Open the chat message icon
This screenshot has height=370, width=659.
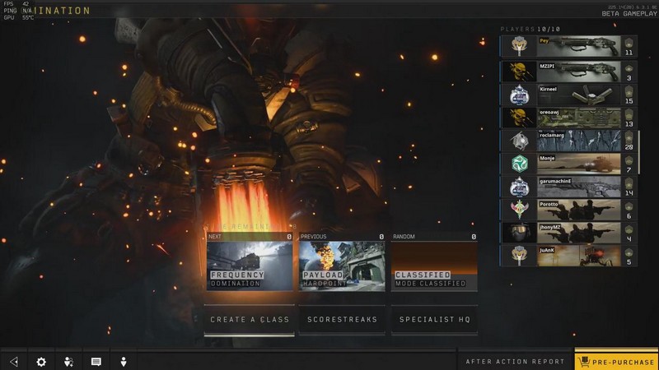tap(96, 361)
